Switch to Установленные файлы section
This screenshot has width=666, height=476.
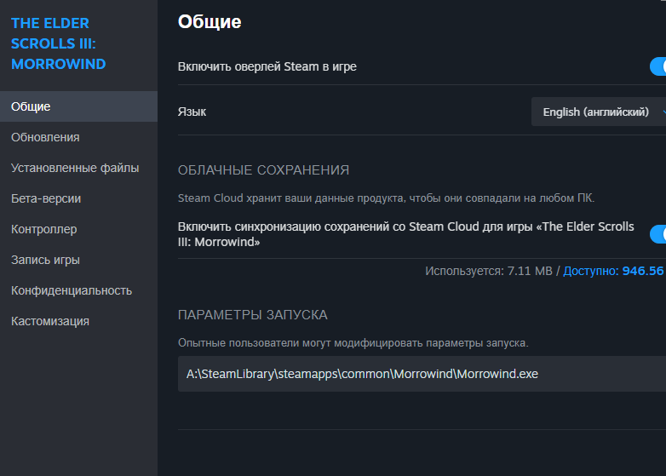click(x=75, y=168)
